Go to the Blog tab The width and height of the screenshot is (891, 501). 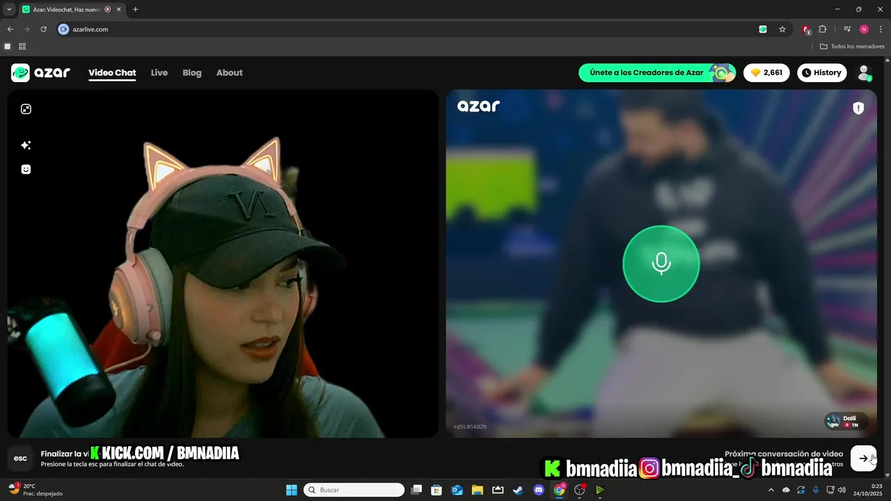point(192,72)
